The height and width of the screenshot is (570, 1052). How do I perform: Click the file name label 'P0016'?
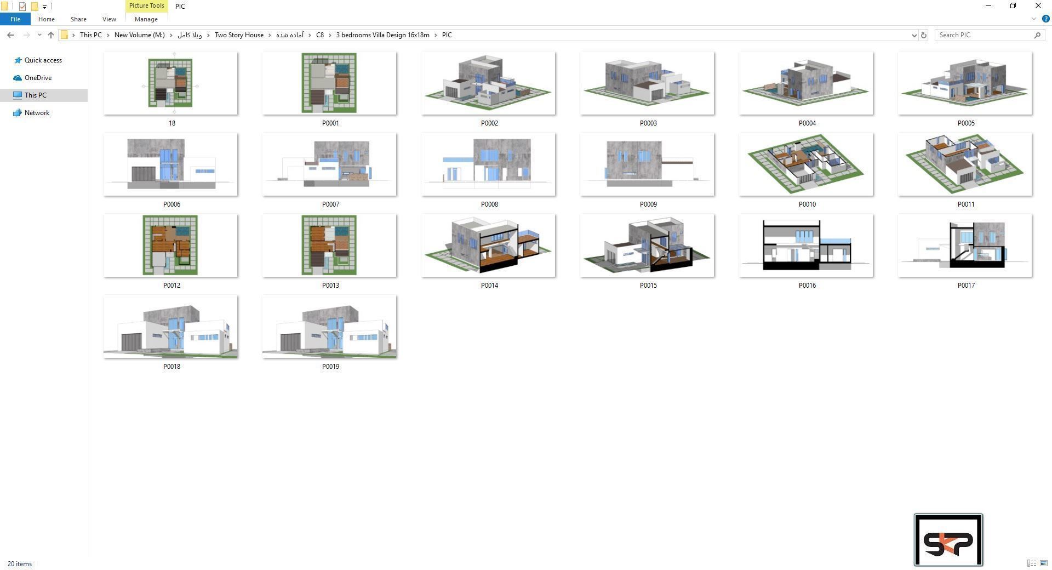[x=807, y=286]
